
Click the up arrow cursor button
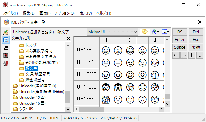[192, 55]
